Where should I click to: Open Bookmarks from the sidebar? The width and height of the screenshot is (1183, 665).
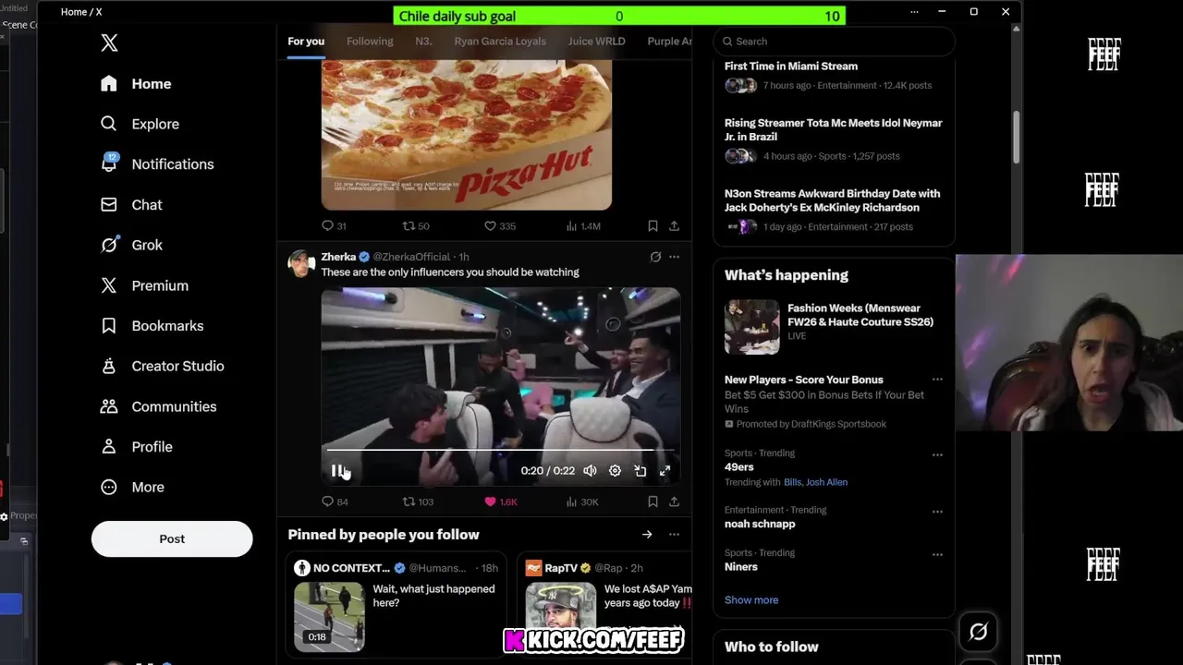pos(152,326)
